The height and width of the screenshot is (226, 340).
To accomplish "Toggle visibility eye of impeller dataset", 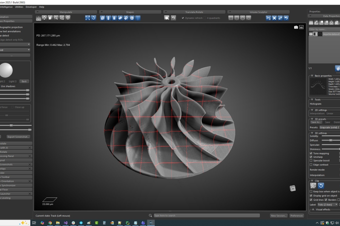I will tap(311, 34).
